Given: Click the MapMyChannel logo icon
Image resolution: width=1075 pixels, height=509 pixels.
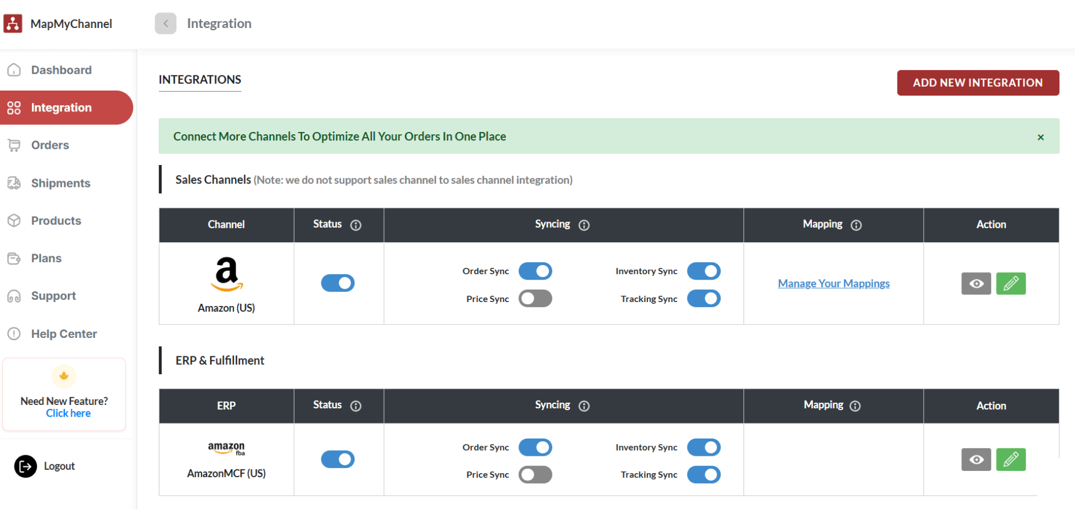Looking at the screenshot, I should click(13, 23).
